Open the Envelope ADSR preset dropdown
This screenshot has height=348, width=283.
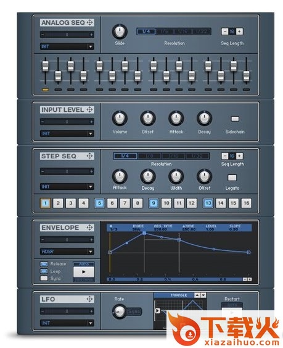(67, 252)
